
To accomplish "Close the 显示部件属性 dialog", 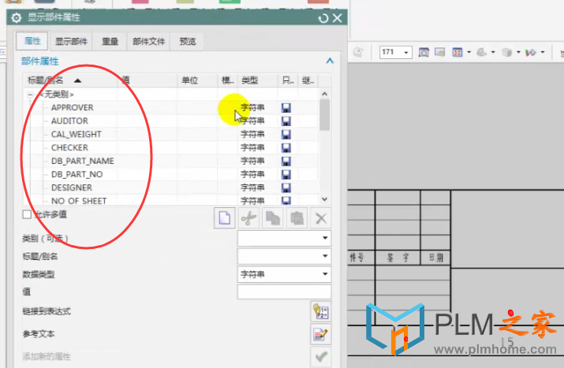I will point(337,18).
